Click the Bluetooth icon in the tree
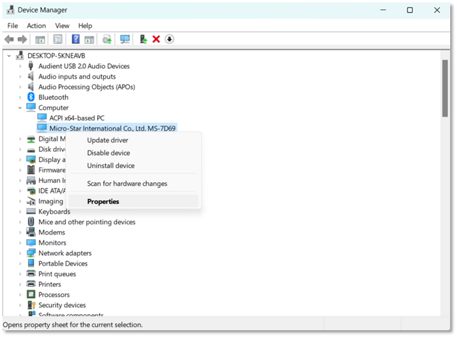The width and height of the screenshot is (457, 337). click(31, 97)
